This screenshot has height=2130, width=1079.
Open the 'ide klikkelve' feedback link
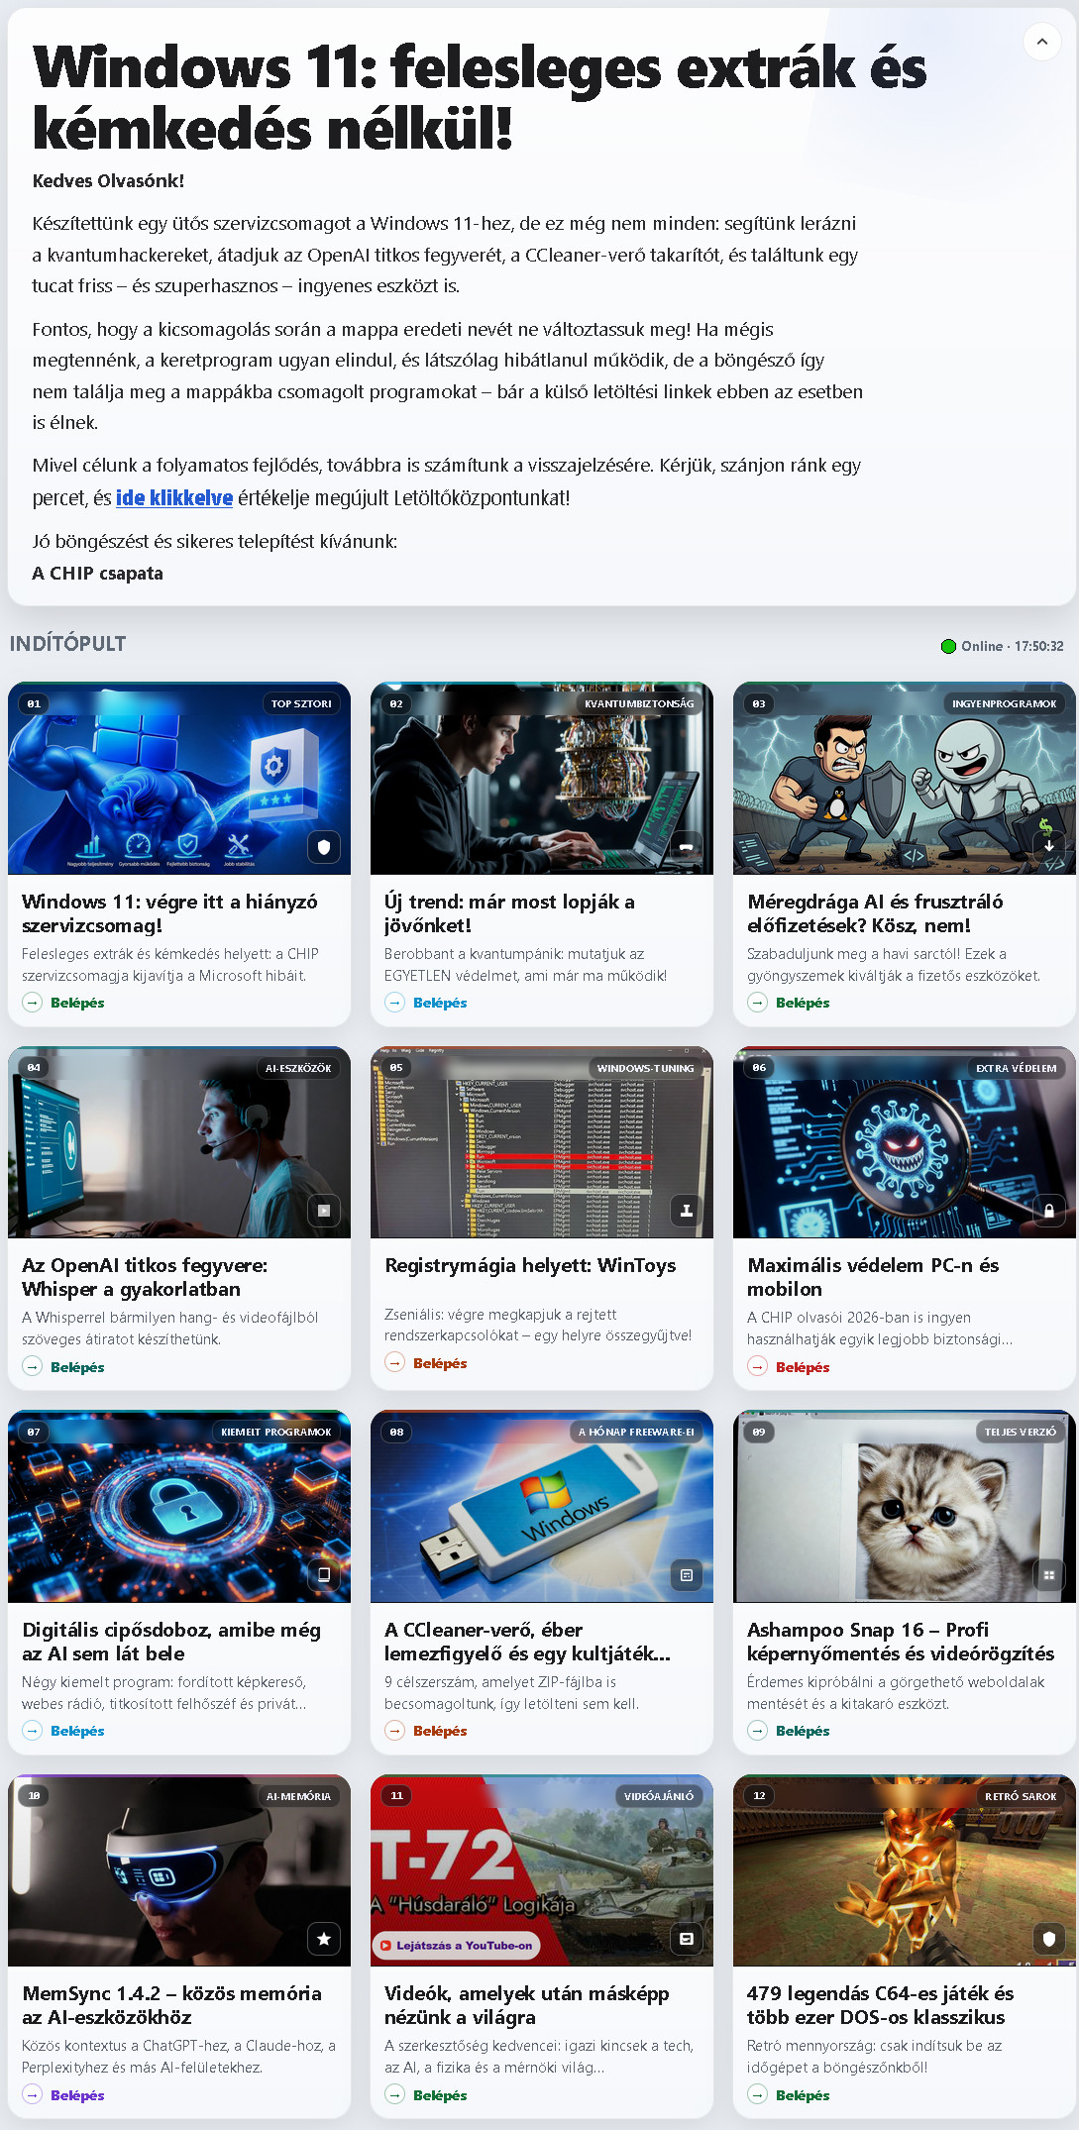[x=174, y=497]
